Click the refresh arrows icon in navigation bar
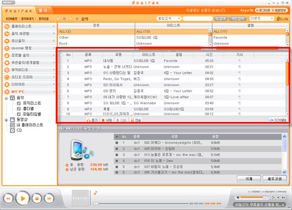 point(64,19)
